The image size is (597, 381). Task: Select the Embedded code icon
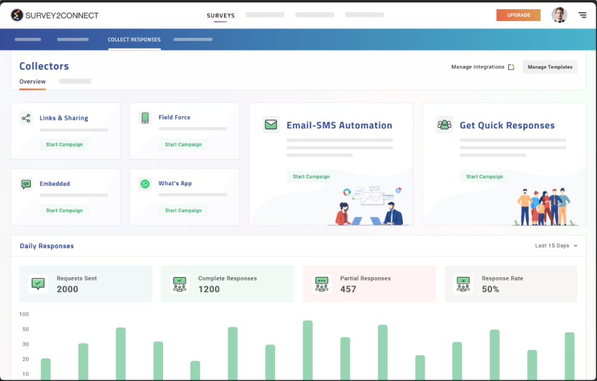pyautogui.click(x=26, y=184)
